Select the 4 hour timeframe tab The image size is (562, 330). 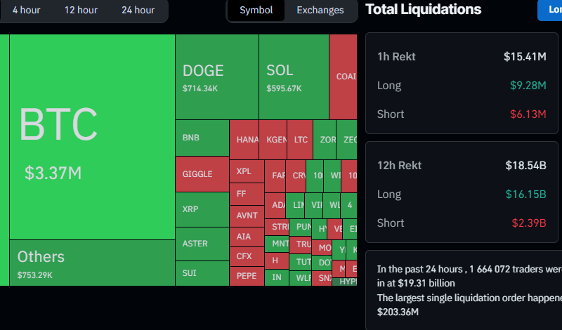click(26, 10)
